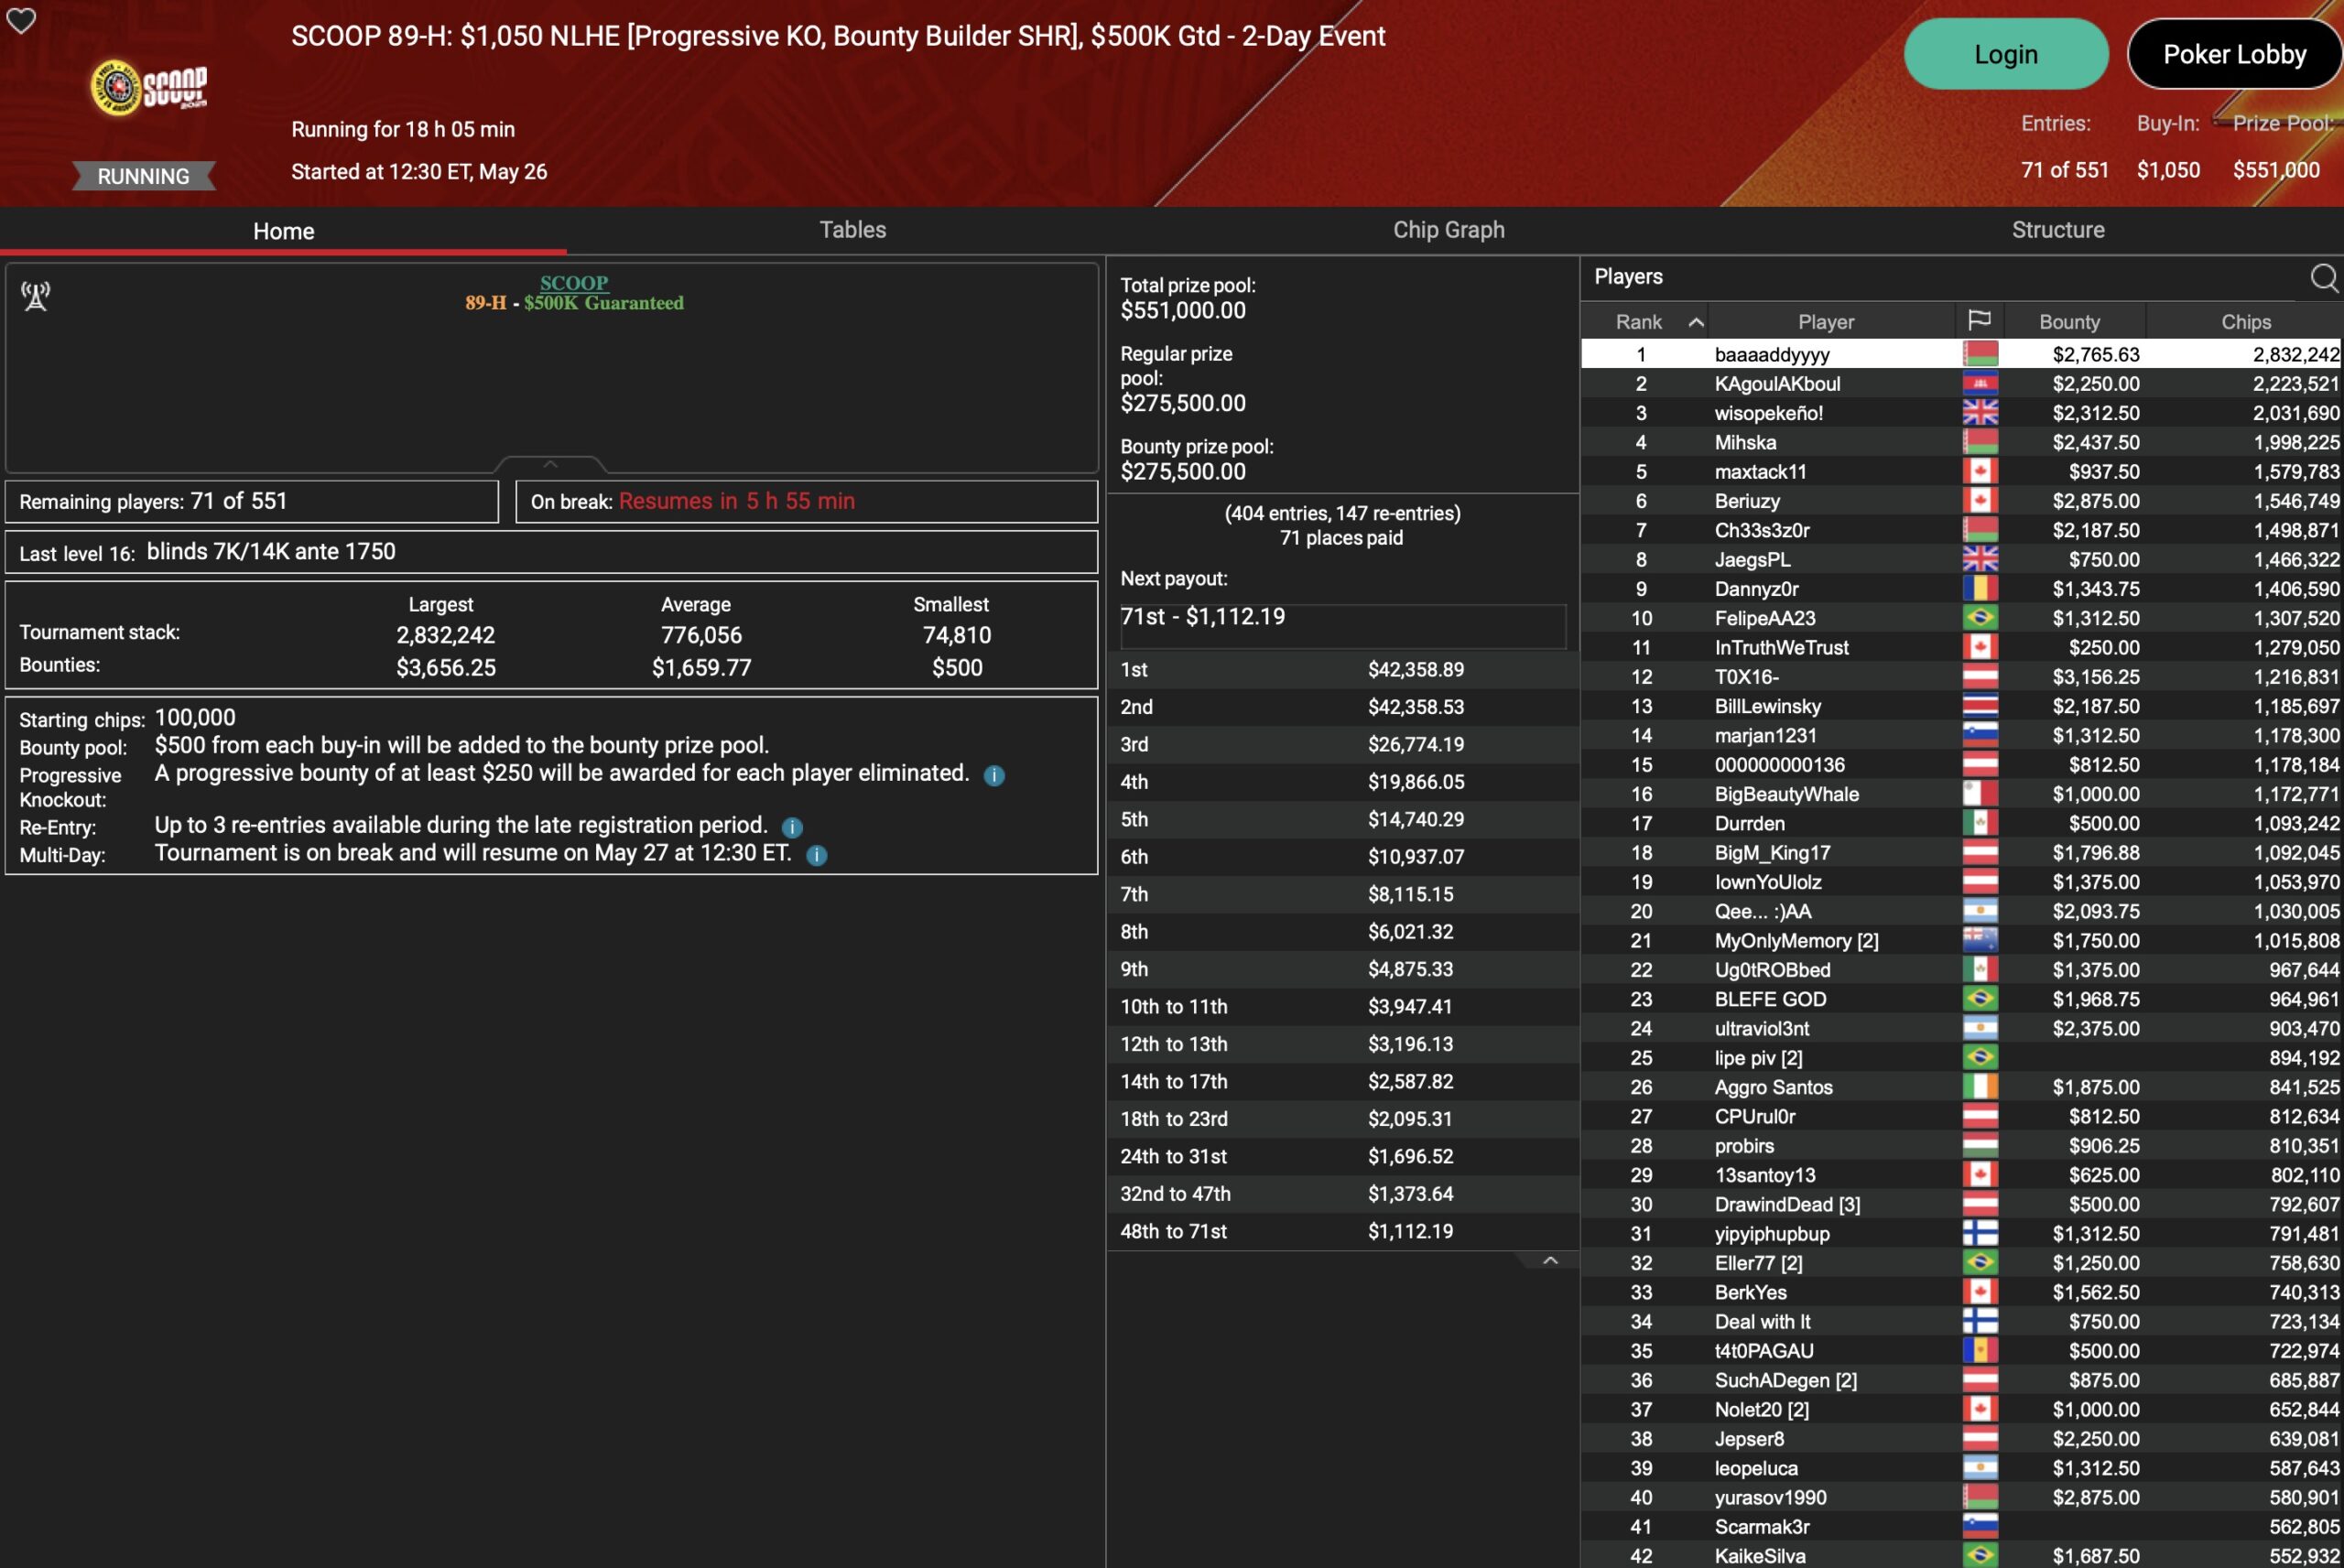This screenshot has width=2344, height=1568.
Task: Click yipyiphupbup's Finland flag
Action: tap(1980, 1233)
